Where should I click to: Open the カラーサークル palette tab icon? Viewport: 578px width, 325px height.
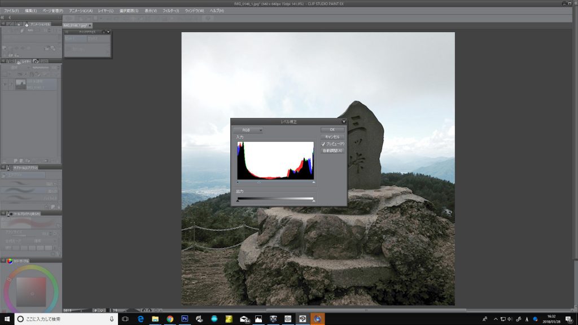coord(10,261)
